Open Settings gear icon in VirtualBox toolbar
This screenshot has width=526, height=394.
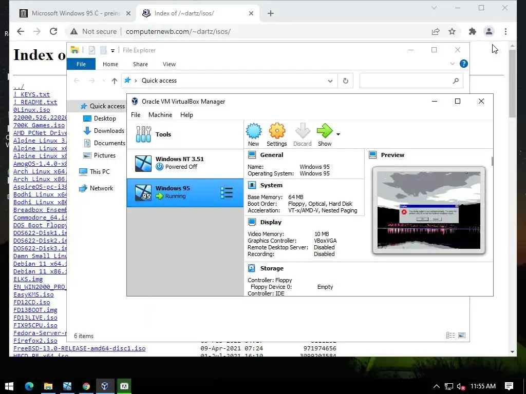(x=277, y=135)
